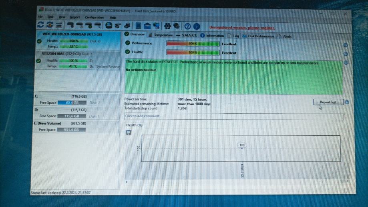
Task: Open the gear Configuration toolbar icon
Action: click(x=167, y=26)
